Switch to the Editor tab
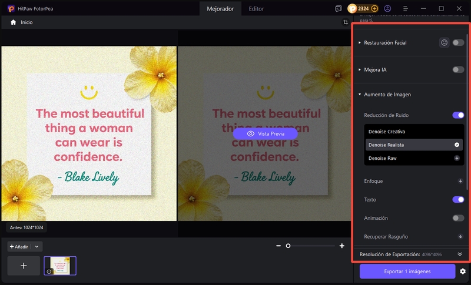Screen dimensions: 471x285 click(x=256, y=9)
